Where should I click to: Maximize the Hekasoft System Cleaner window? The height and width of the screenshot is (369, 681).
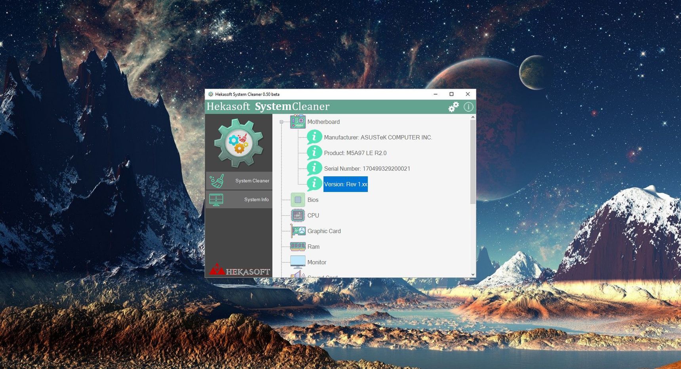(x=451, y=94)
